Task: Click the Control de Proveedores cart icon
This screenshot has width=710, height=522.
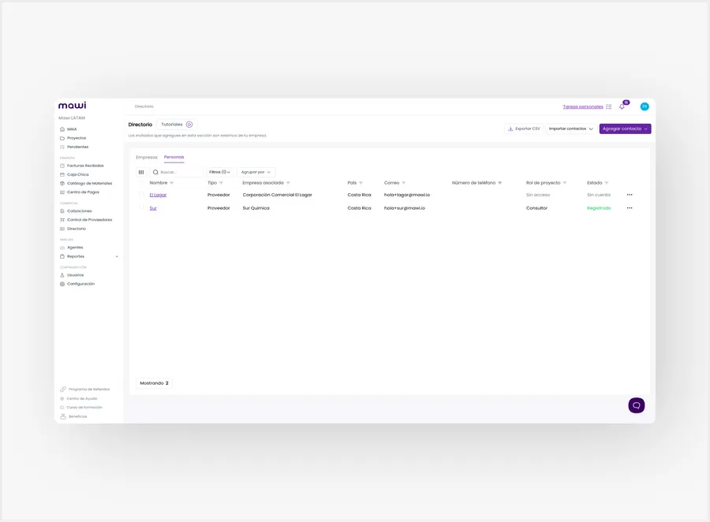Action: tap(62, 220)
